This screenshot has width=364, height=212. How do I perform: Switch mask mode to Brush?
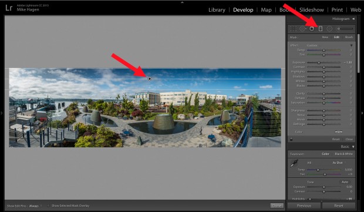349,37
